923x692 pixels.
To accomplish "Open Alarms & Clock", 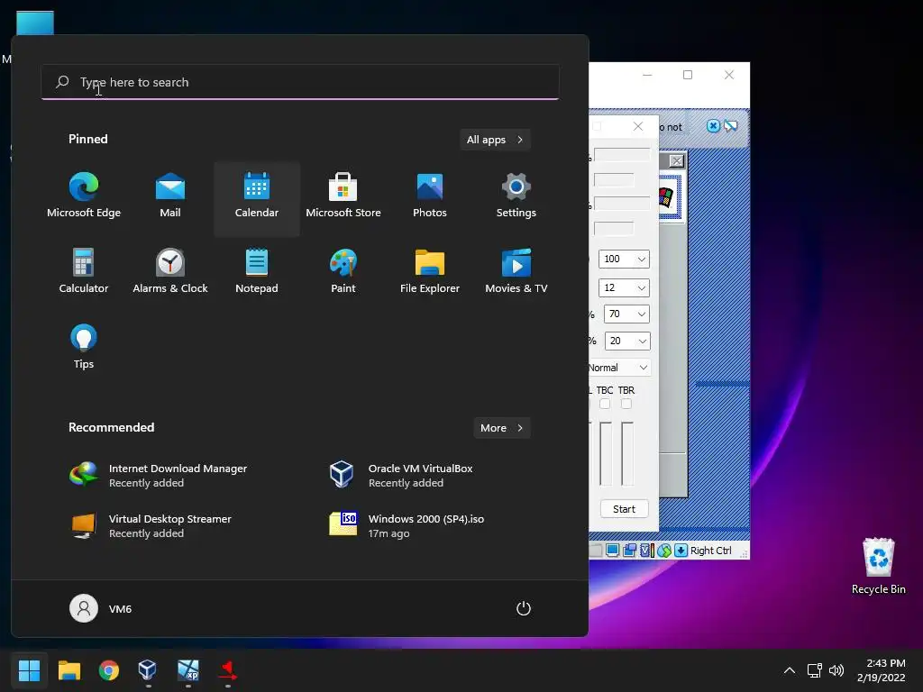I will (x=170, y=272).
